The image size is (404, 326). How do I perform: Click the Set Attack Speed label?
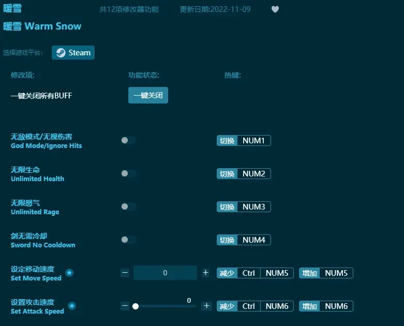point(37,311)
